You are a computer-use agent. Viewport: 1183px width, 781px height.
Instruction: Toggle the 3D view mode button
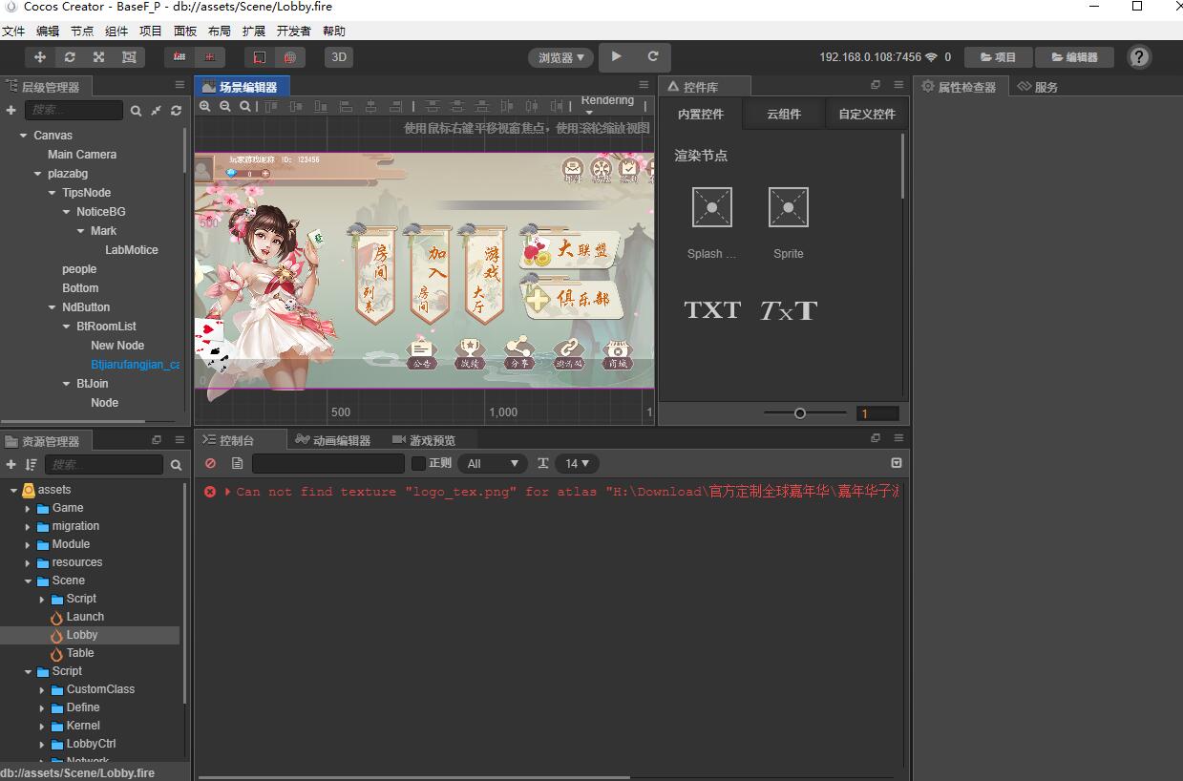tap(338, 57)
